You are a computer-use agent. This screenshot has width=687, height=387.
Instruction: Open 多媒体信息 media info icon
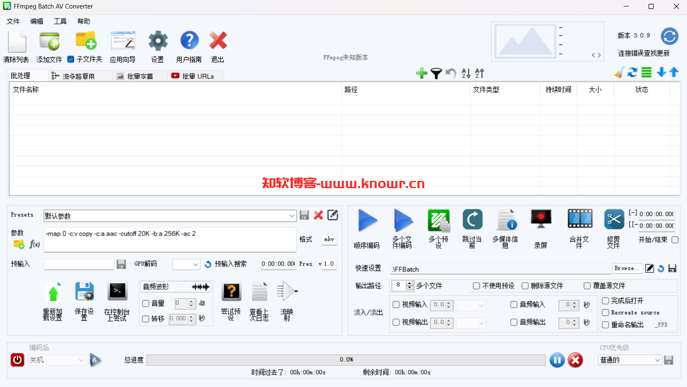tap(507, 220)
